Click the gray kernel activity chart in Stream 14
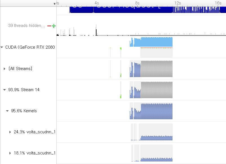The height and width of the screenshot is (164, 226). point(156,89)
